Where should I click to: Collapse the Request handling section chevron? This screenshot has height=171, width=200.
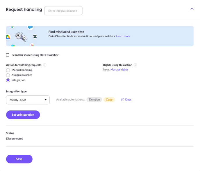pos(192,9)
